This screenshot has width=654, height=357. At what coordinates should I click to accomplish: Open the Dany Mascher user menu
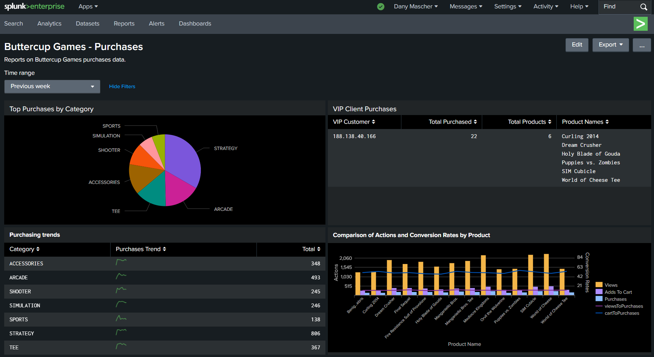[x=416, y=6]
